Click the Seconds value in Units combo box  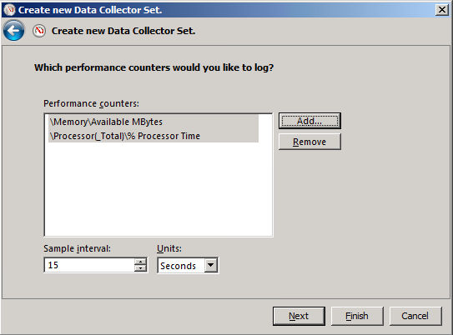click(x=178, y=266)
